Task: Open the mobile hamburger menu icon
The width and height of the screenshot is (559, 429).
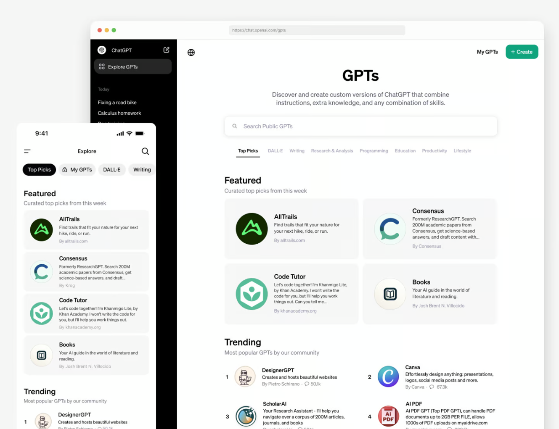Action: click(27, 151)
